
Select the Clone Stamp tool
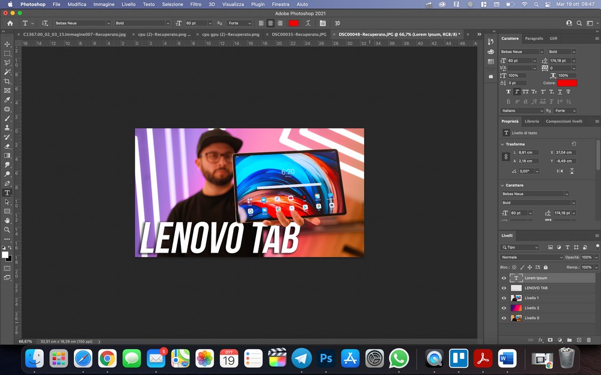coord(7,127)
